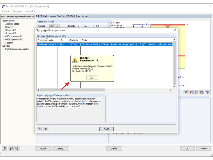Click the view in Z direction icon
Image resolution: width=213 pixels, height=160 pixels.
(196, 92)
